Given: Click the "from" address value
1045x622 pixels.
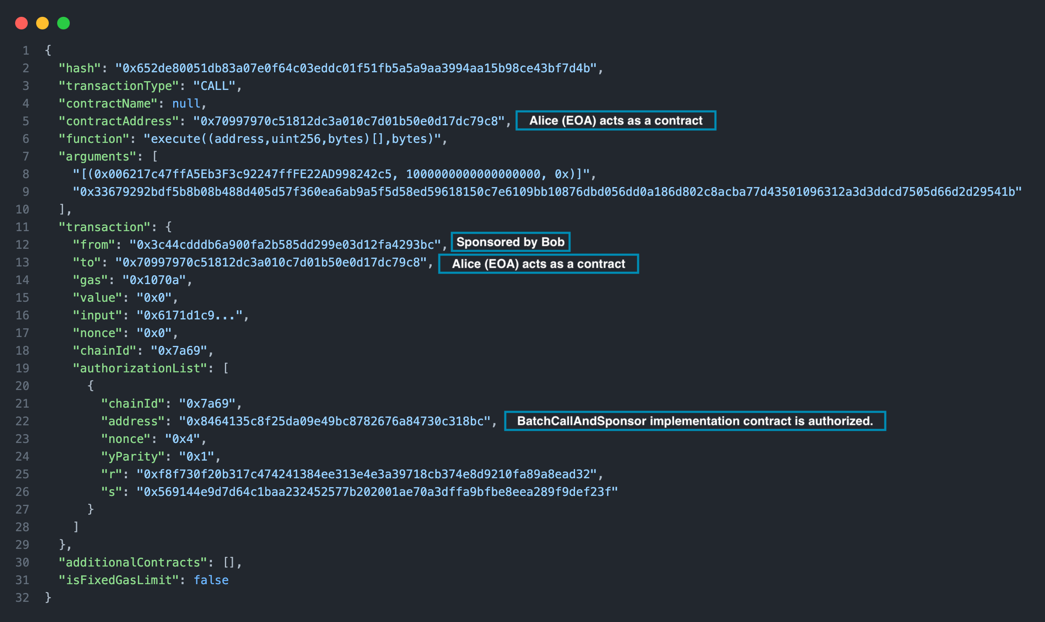Looking at the screenshot, I should [x=285, y=245].
